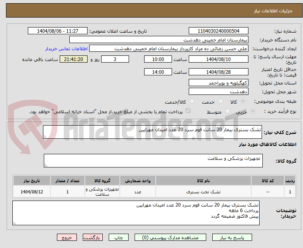Click the response deadline date 1404/08/10
This screenshot has width=303, height=248.
pyautogui.click(x=218, y=59)
